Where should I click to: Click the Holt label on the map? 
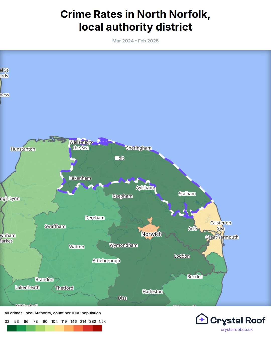[120, 158]
